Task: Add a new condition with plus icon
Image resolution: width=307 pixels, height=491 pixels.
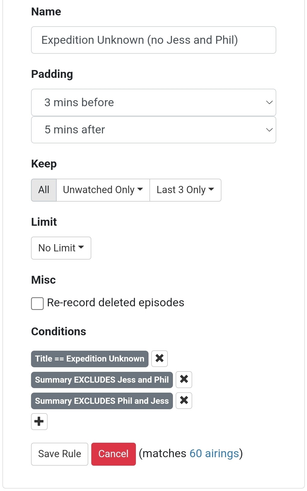Action: click(x=39, y=421)
